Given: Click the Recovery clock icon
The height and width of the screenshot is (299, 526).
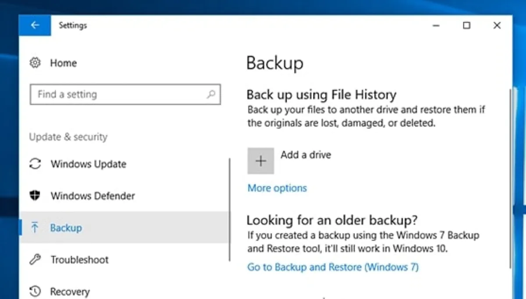Looking at the screenshot, I should pos(35,291).
